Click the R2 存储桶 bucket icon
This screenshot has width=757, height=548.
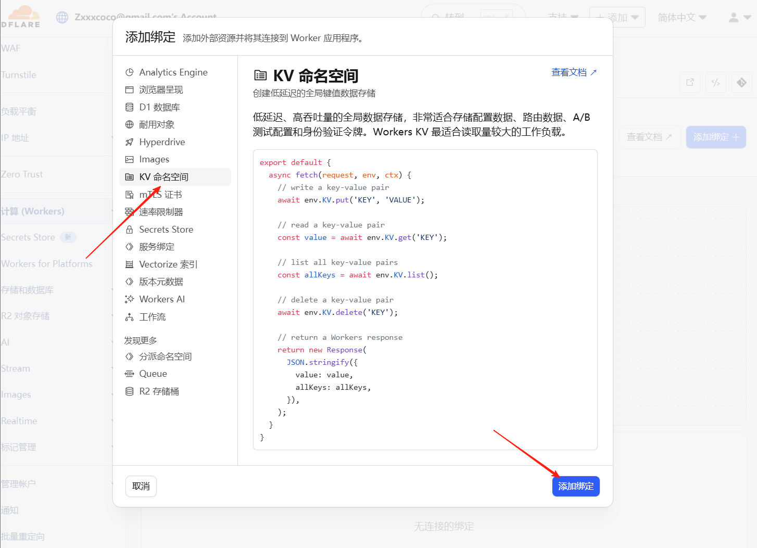130,391
